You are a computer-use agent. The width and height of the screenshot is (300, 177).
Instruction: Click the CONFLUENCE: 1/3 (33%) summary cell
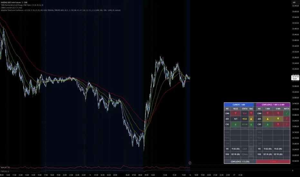click(239, 162)
